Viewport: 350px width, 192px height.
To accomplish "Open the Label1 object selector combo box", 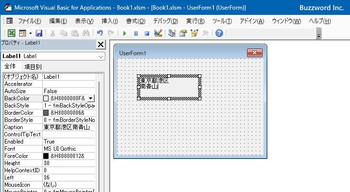I will 53,56.
